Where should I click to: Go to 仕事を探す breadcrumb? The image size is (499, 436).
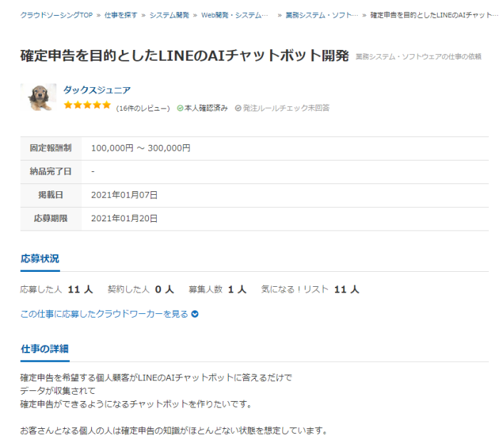pyautogui.click(x=121, y=15)
